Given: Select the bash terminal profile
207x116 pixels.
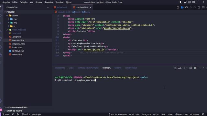Looking at the screenshot, I should click(178, 68).
